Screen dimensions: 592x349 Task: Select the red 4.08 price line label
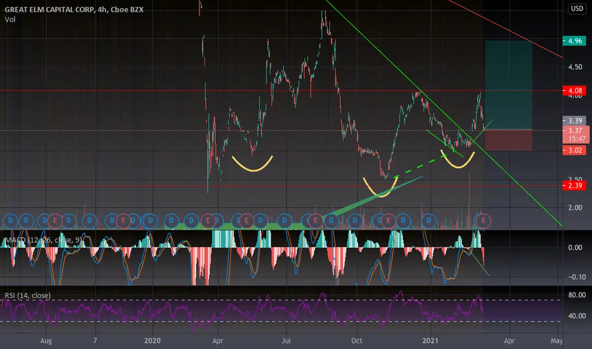(x=574, y=91)
